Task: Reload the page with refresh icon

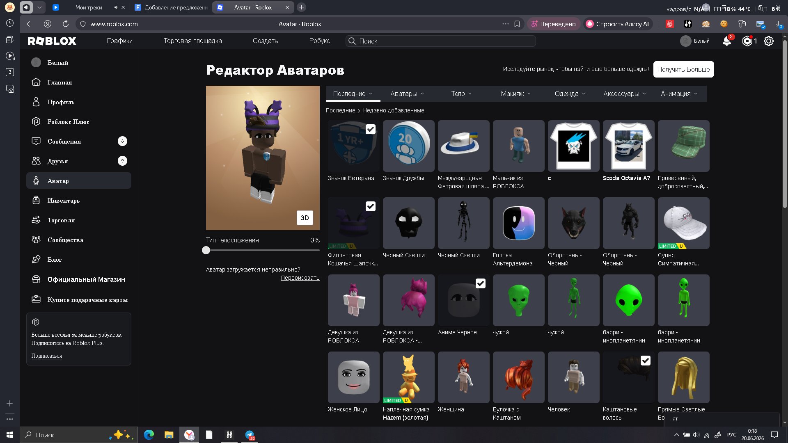Action: click(x=66, y=24)
